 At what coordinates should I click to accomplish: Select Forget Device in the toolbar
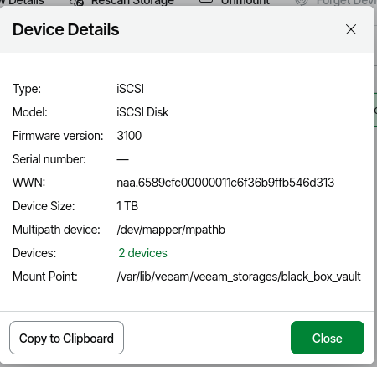pyautogui.click(x=347, y=3)
